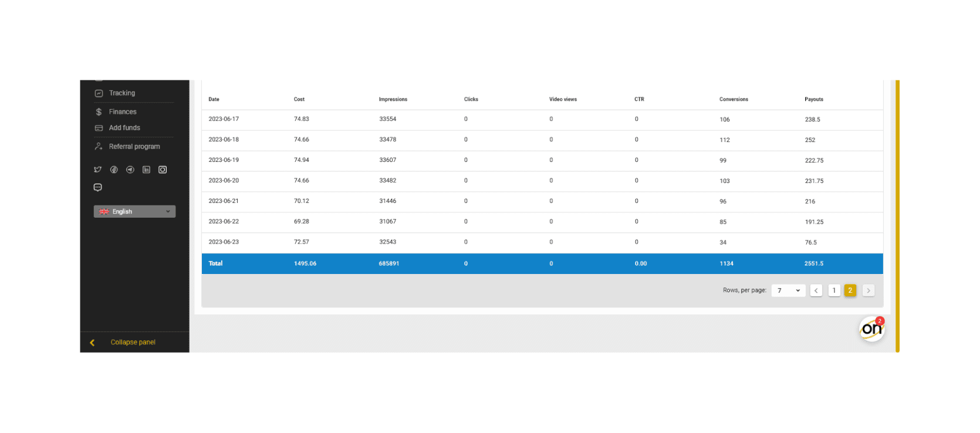Click the current page 2 button
Image resolution: width=980 pixels, height=433 pixels.
850,290
